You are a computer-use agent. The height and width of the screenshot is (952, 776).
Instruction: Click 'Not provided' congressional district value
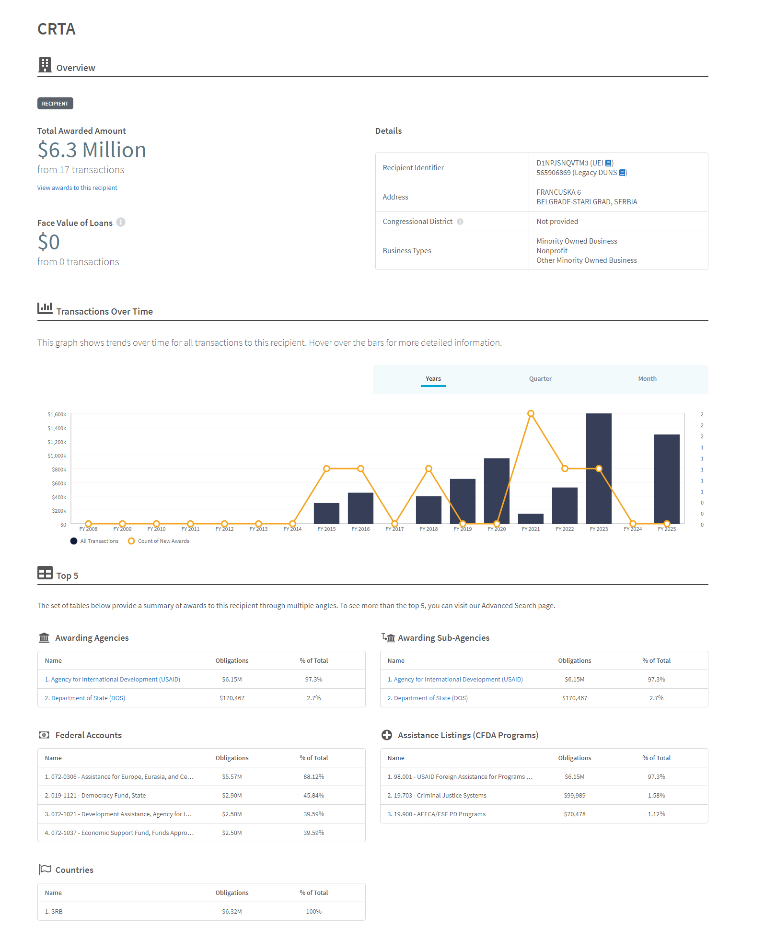point(557,222)
